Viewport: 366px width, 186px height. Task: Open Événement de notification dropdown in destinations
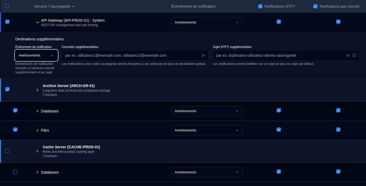(36, 55)
